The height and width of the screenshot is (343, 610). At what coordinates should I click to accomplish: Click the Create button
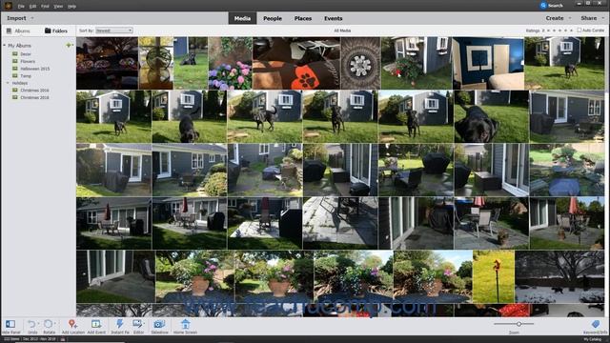point(555,18)
